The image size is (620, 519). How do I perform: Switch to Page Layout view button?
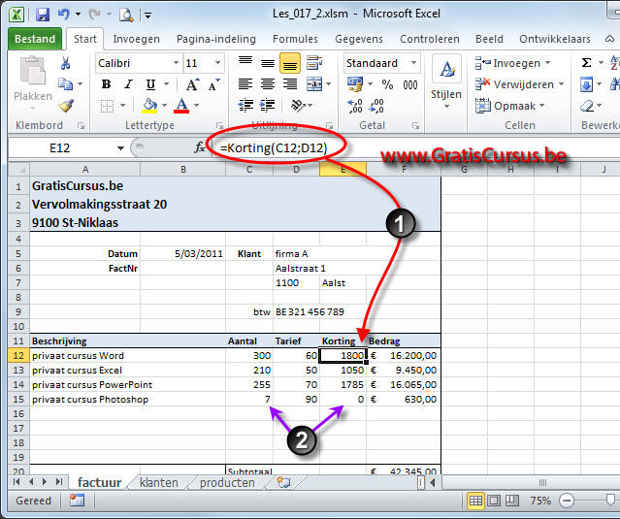click(x=494, y=501)
